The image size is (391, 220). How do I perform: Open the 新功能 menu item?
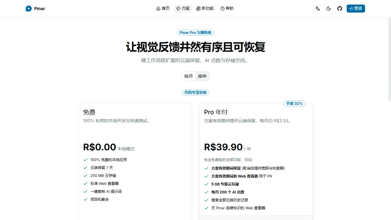[x=205, y=9]
